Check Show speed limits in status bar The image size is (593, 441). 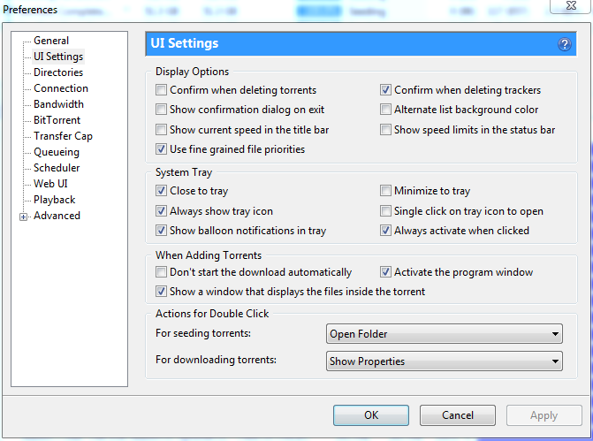click(x=385, y=130)
